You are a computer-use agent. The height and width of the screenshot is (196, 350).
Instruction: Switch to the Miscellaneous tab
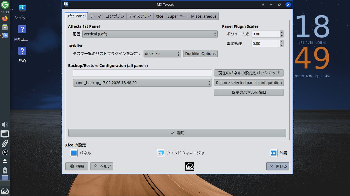tap(204, 16)
